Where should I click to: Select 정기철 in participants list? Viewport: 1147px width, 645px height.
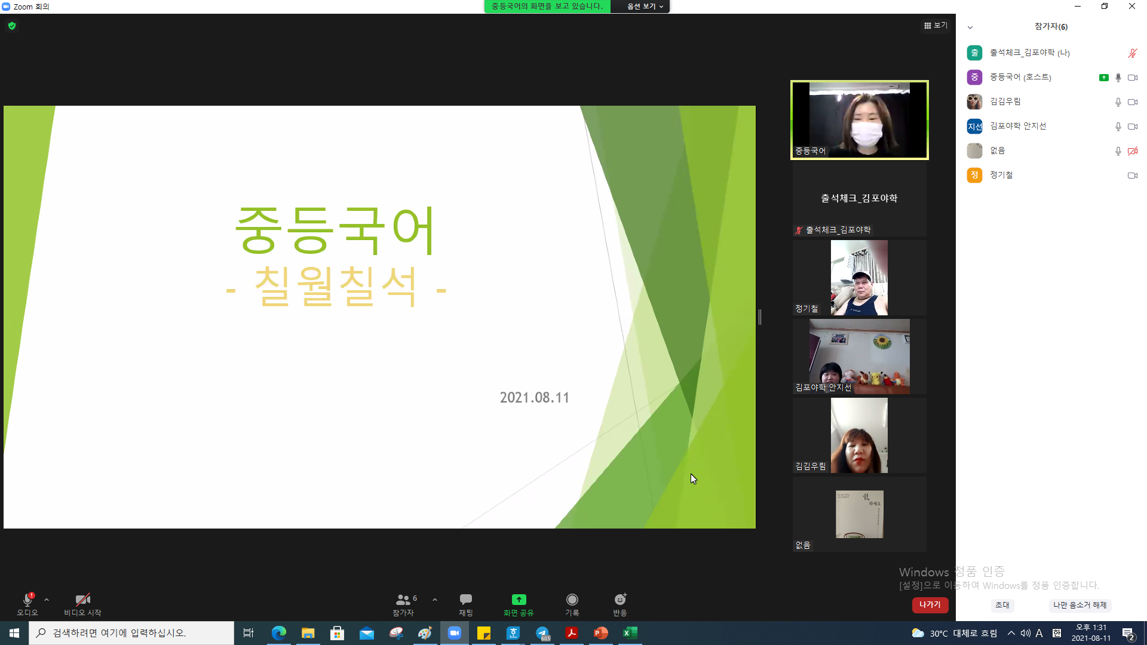pyautogui.click(x=1051, y=175)
